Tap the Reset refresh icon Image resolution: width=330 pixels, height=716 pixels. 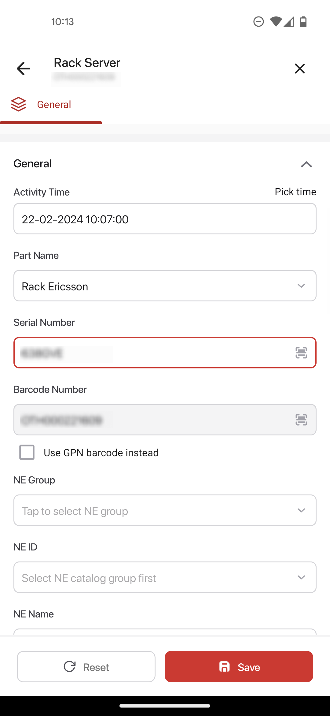point(70,666)
